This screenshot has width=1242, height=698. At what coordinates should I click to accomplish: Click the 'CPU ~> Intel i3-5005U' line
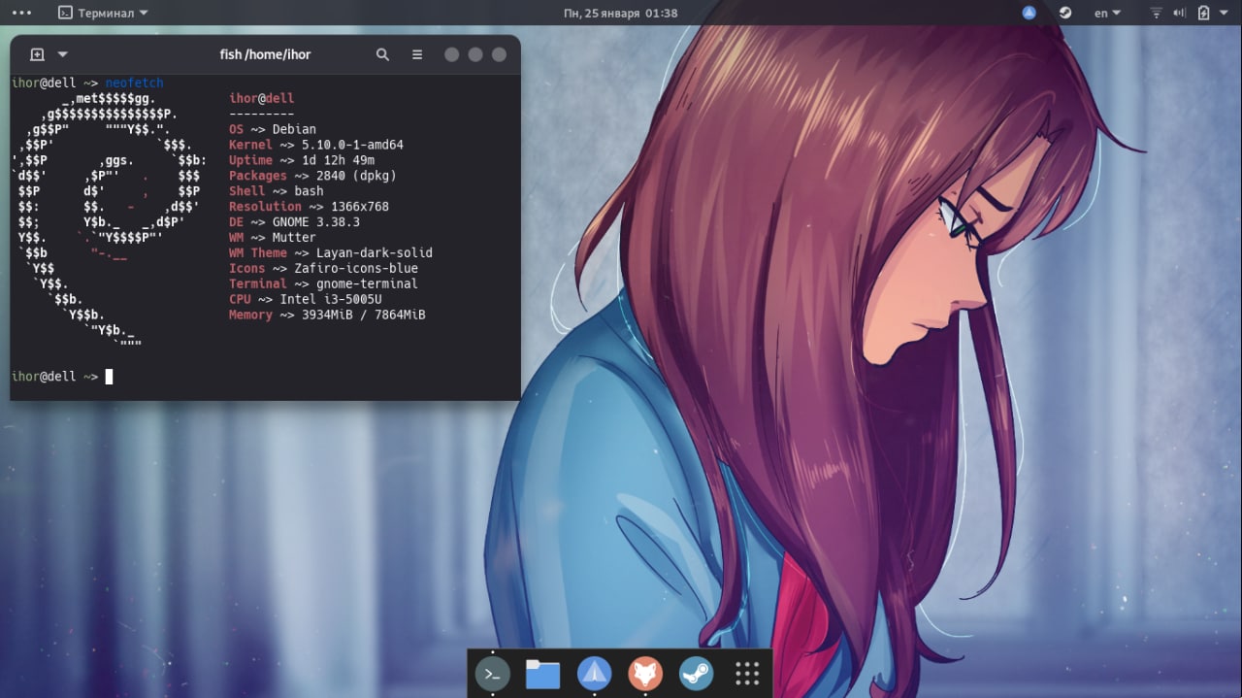[306, 300]
